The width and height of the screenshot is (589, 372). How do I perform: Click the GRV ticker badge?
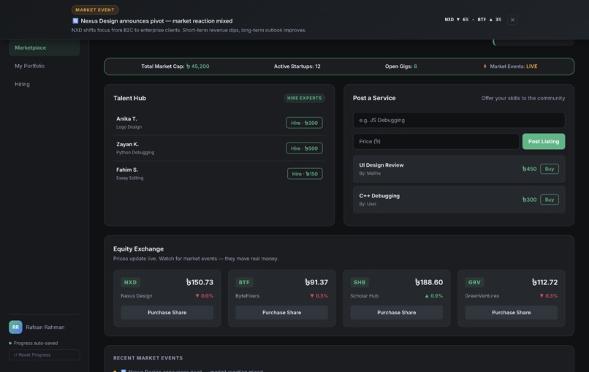474,283
